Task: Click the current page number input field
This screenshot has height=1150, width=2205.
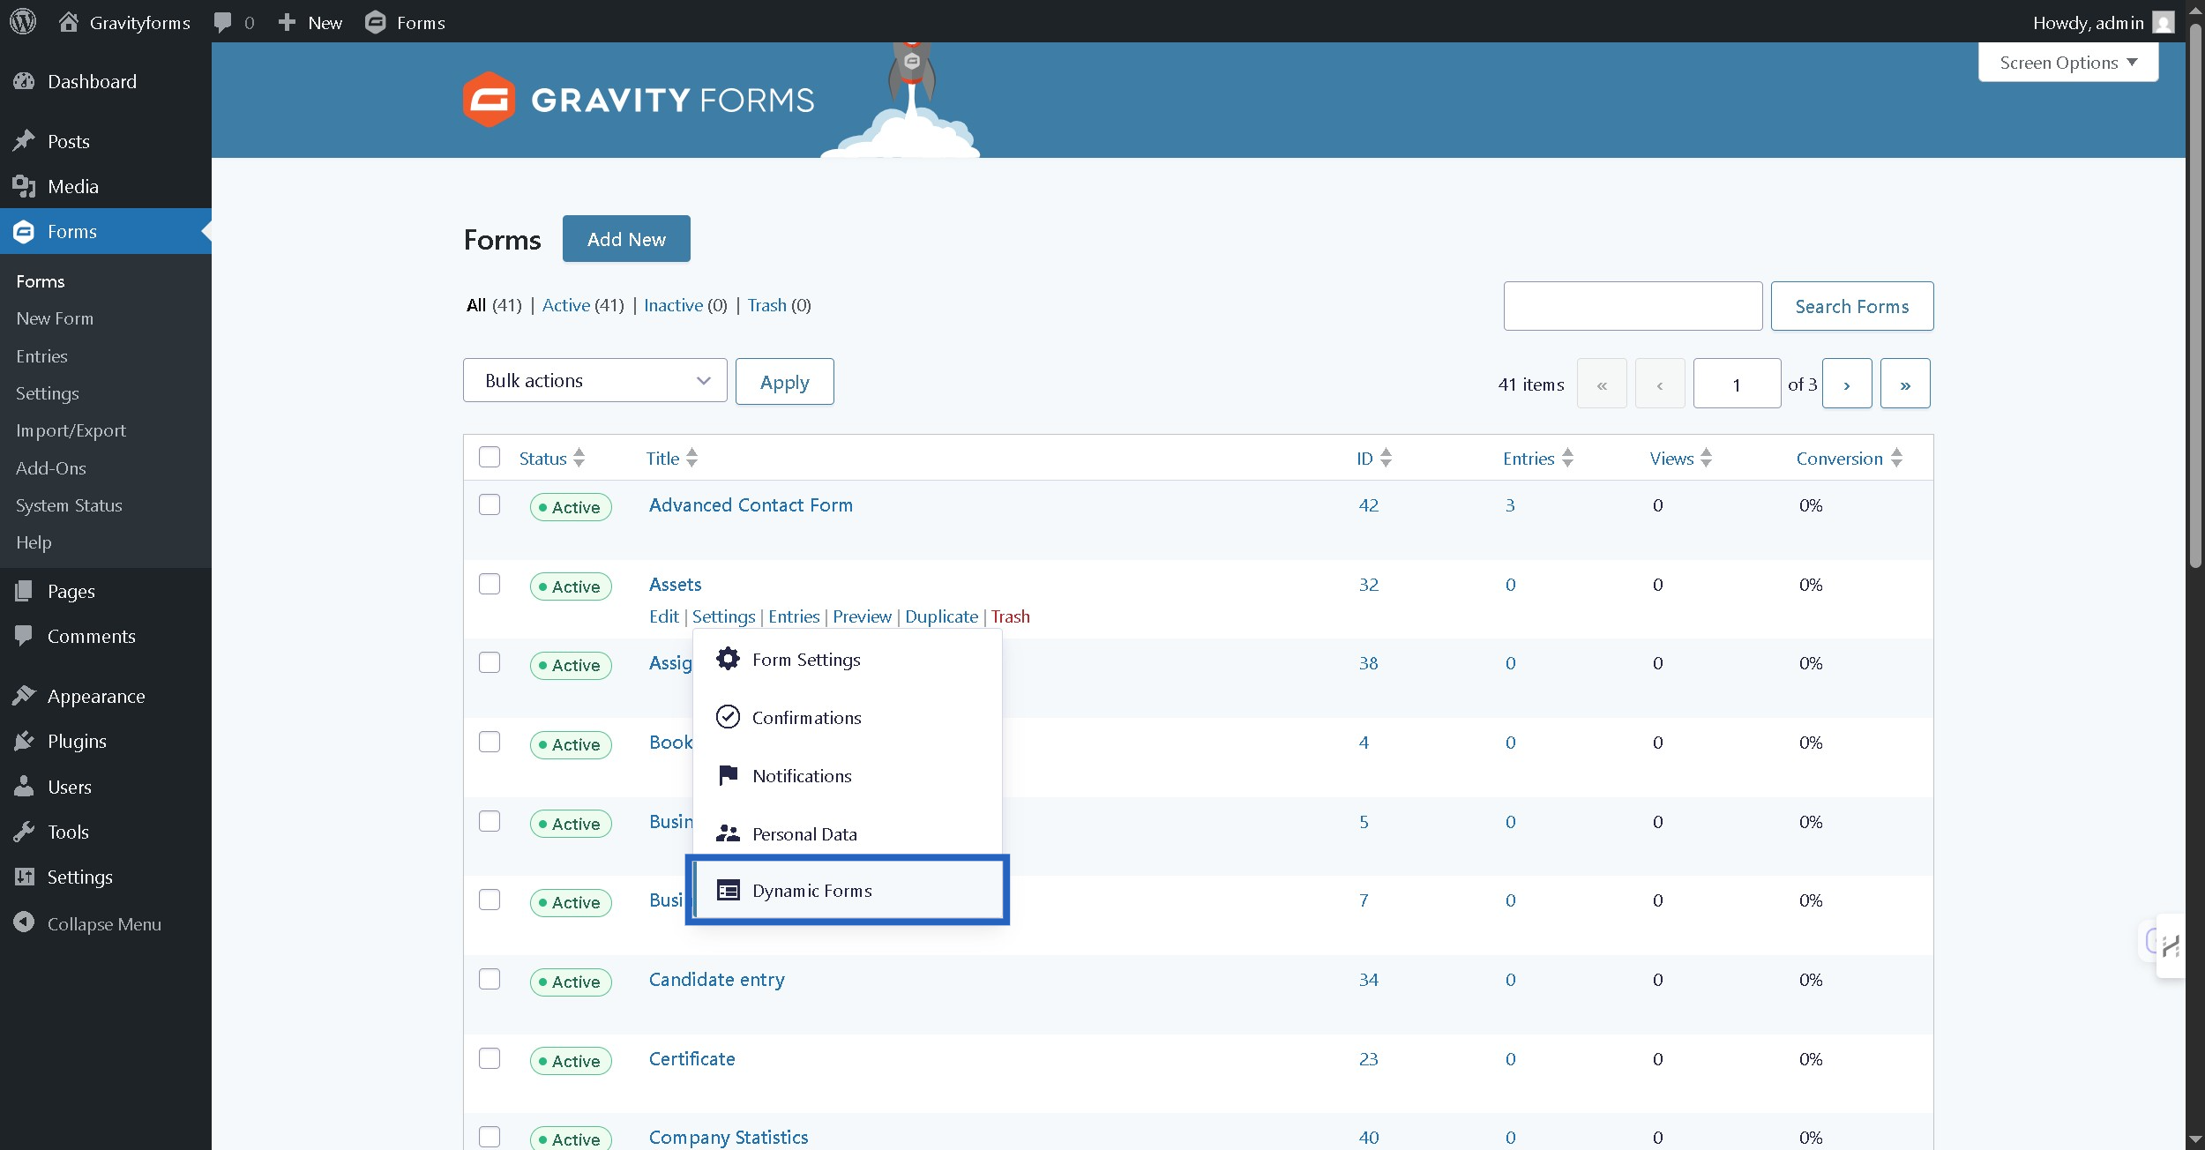Action: click(x=1736, y=383)
